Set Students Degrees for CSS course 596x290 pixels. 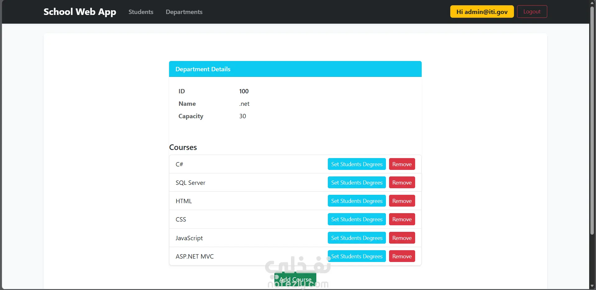[357, 219]
